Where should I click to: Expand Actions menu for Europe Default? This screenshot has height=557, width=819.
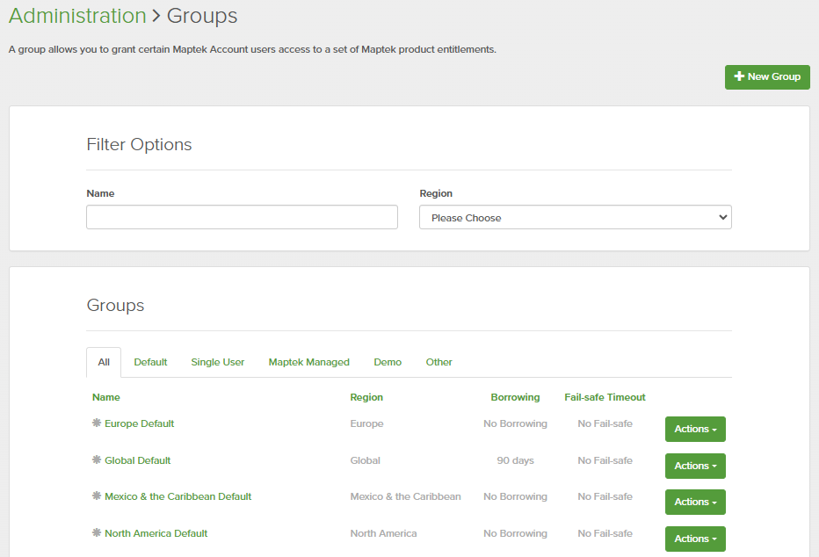click(695, 430)
